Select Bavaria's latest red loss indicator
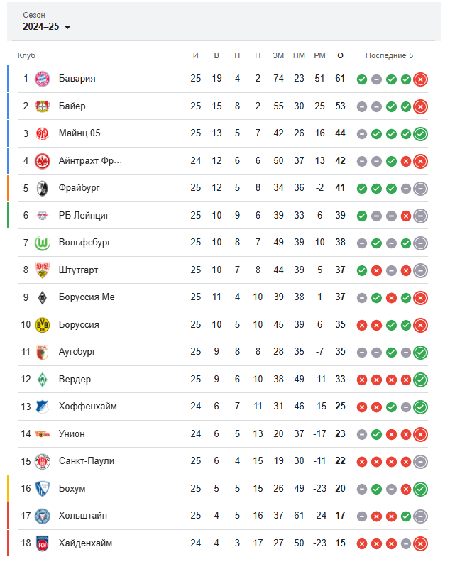Screen dimensions: 450x569 pyautogui.click(x=420, y=79)
